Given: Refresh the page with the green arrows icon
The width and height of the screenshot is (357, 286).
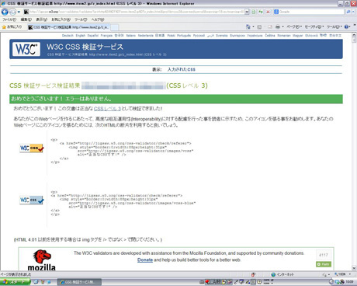Looking at the screenshot, I should 261,12.
